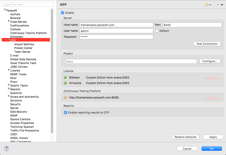Viewport: 226px width, 155px height.
Task: Click the Project Configure... button
Action: click(x=210, y=61)
